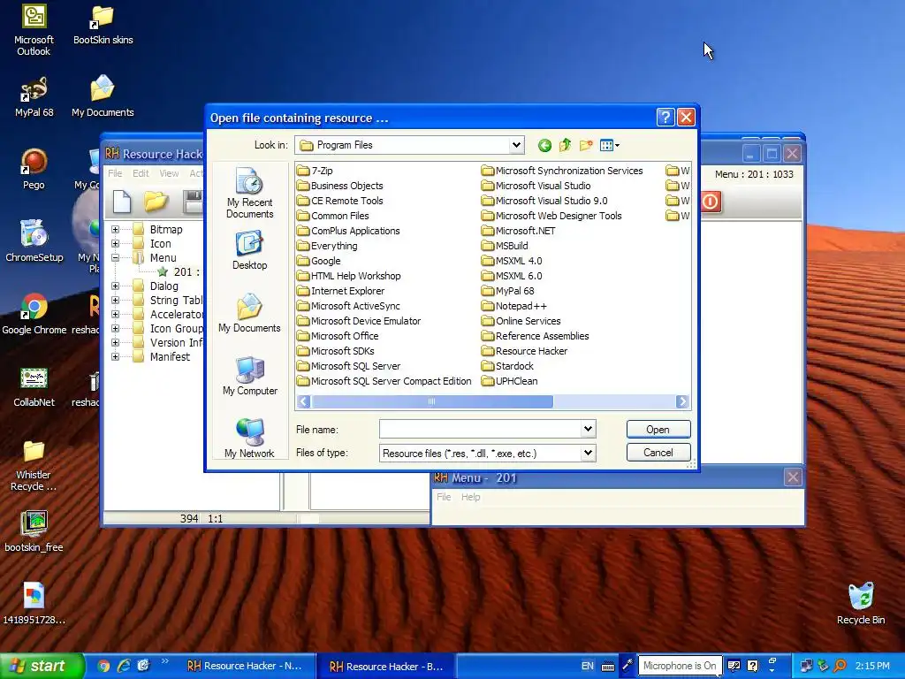Expand the Dialog tree node
The height and width of the screenshot is (679, 905).
click(x=116, y=286)
